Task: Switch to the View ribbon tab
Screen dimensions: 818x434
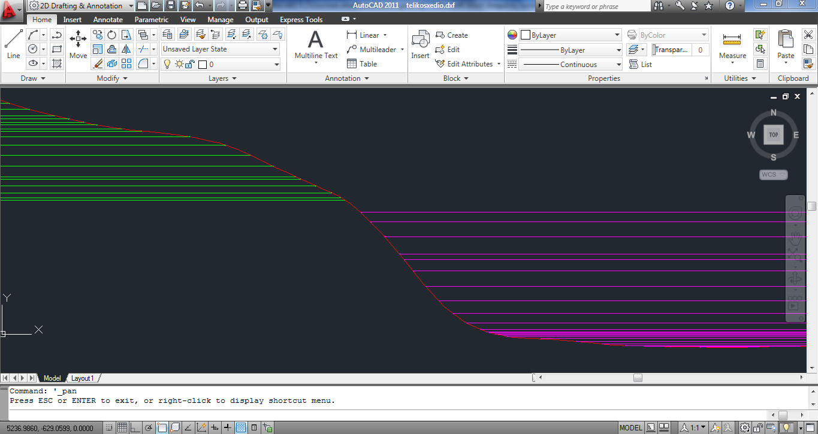Action: pos(188,20)
